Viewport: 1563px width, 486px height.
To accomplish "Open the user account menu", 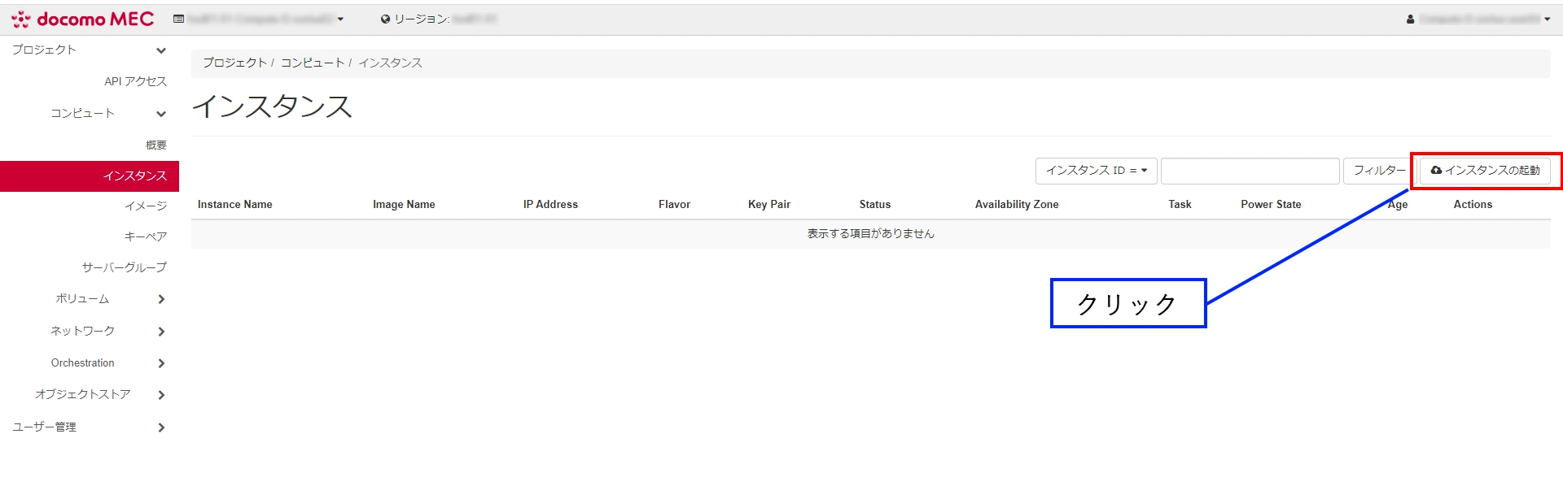I will 1478,19.
